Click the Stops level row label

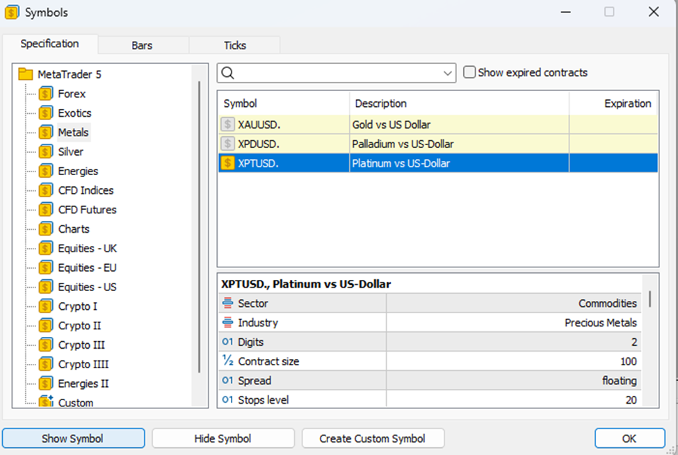coord(264,399)
